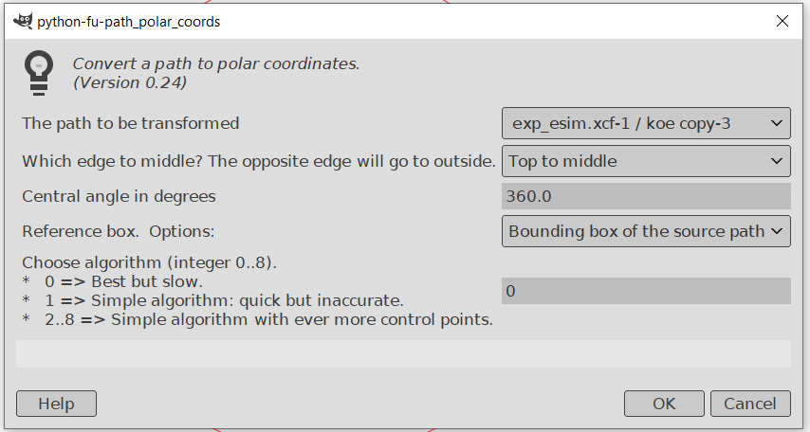Click the 'Choose algorithm (integer 0..8)' text
This screenshot has width=810, height=432.
coord(149,262)
